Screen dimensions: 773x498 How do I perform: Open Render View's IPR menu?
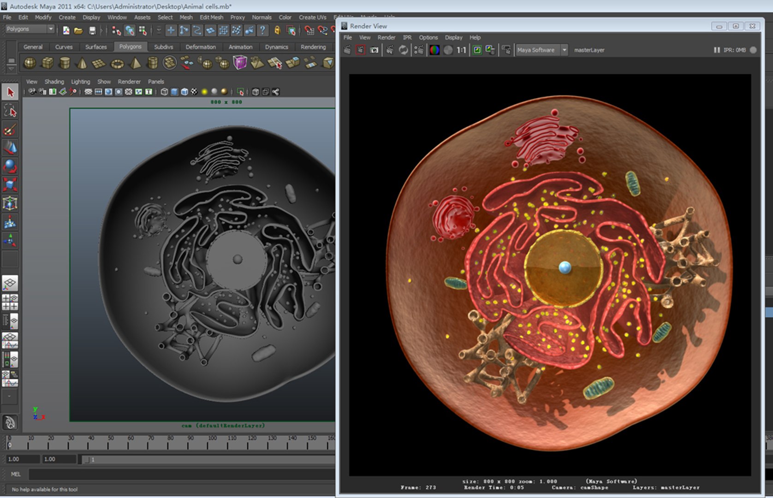[x=407, y=37]
